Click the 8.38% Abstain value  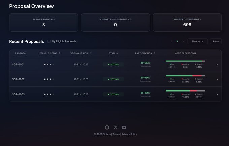coord(199,82)
